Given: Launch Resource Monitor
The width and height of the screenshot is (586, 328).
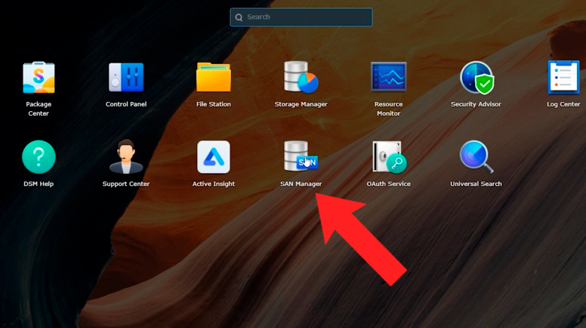Looking at the screenshot, I should 389,76.
